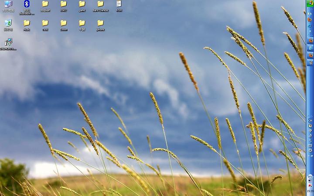This screenshot has width=314, height=196.
Task: Select the 4.txt text file
Action: (119, 6)
